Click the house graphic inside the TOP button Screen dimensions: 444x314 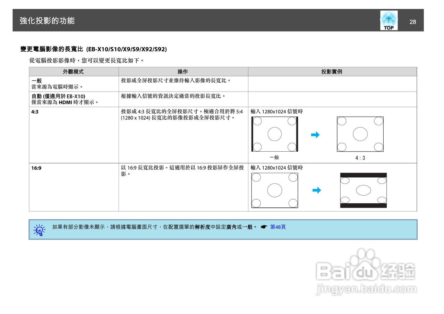389,18
